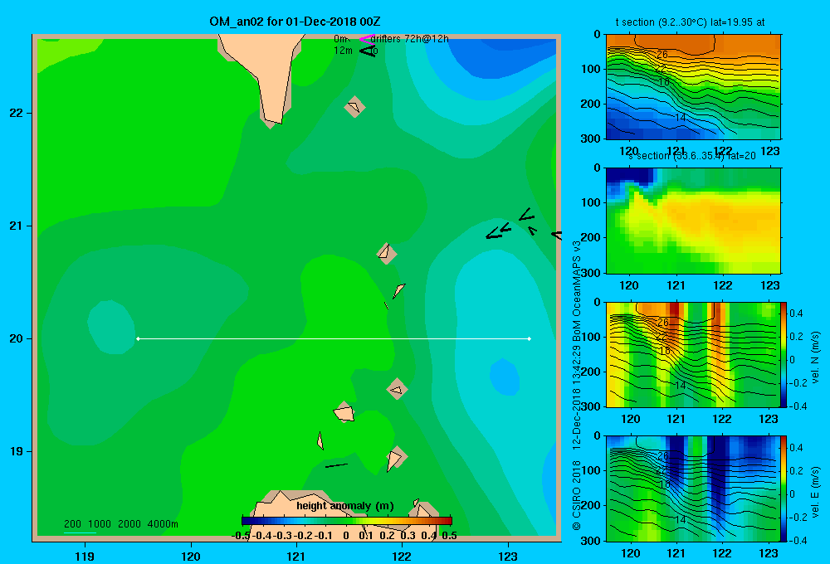Click the island just north of 22°N latitude

click(354, 107)
